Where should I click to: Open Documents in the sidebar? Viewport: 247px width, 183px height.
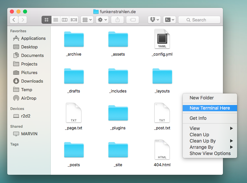[28, 55]
